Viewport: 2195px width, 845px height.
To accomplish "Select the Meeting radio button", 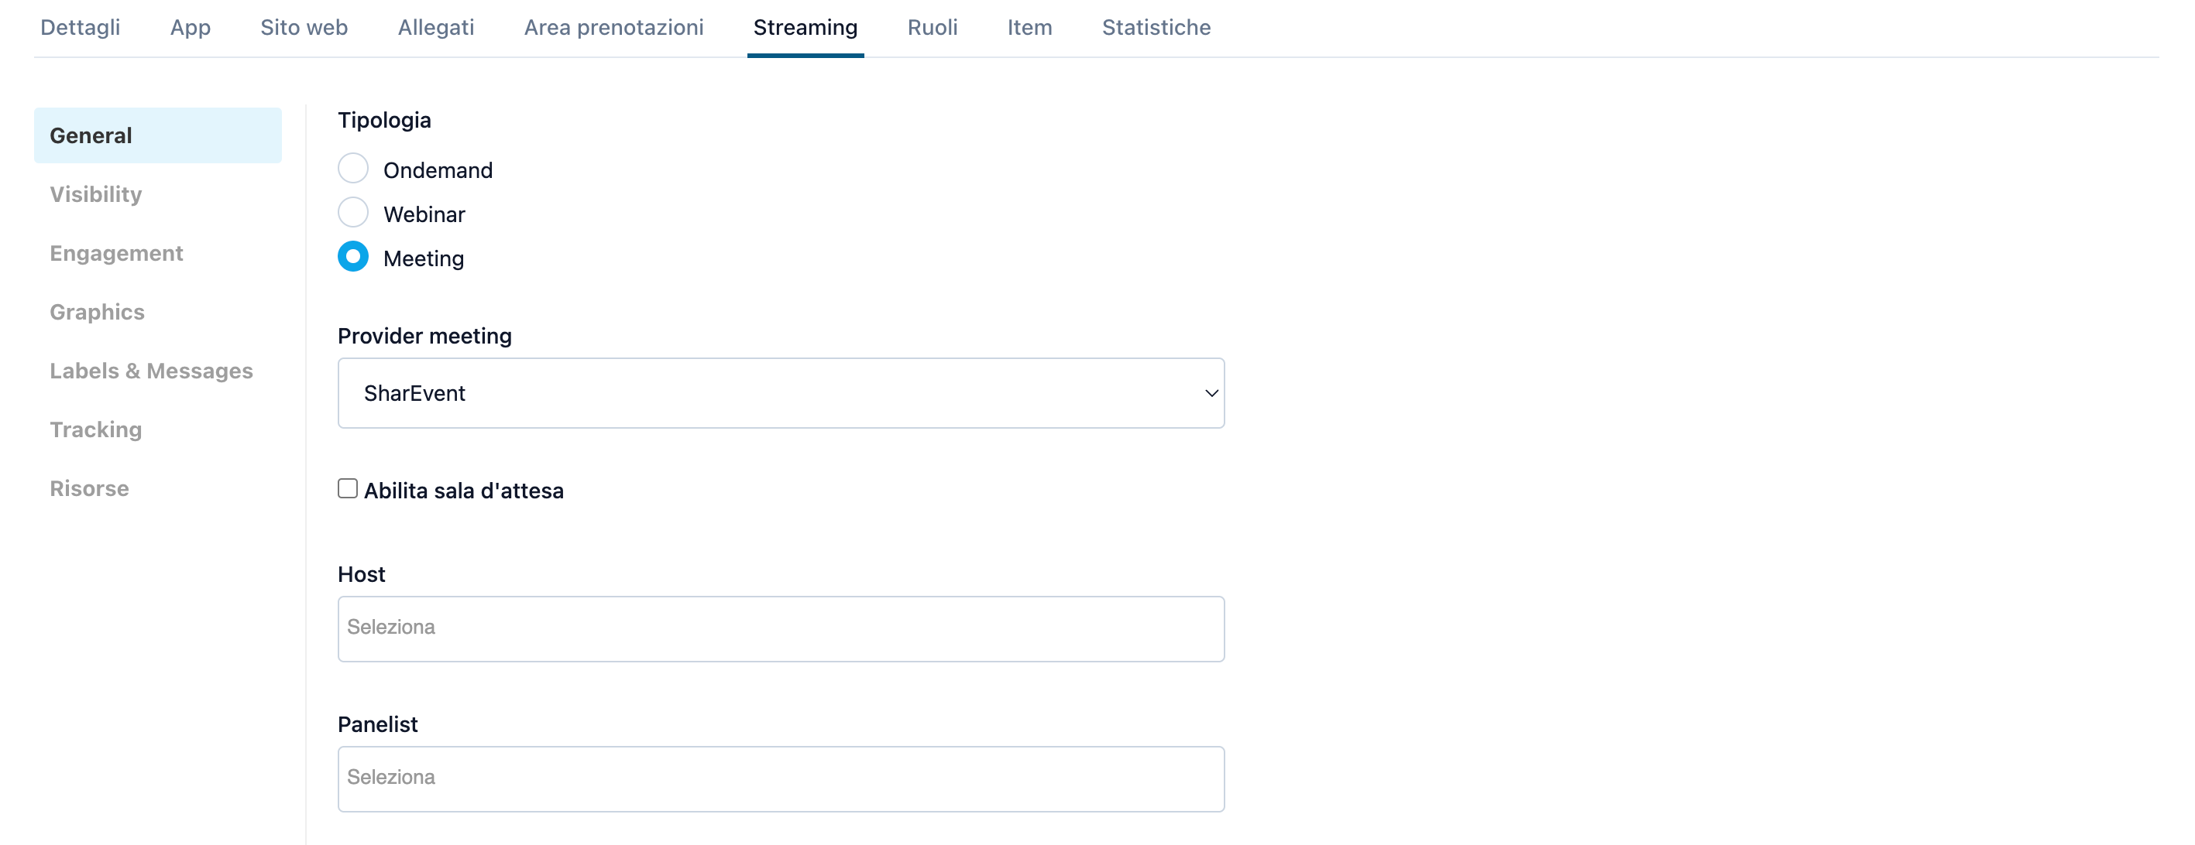I will coord(352,256).
